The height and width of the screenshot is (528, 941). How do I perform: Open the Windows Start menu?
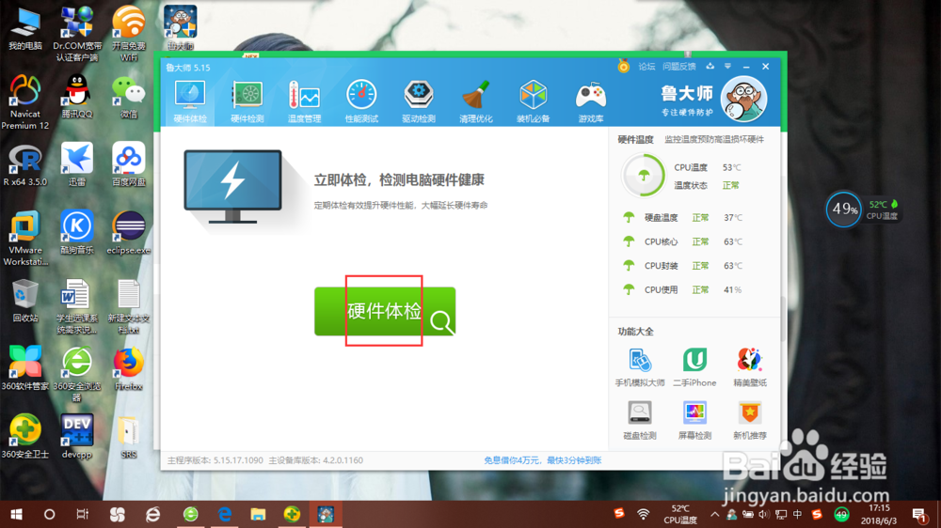point(16,514)
